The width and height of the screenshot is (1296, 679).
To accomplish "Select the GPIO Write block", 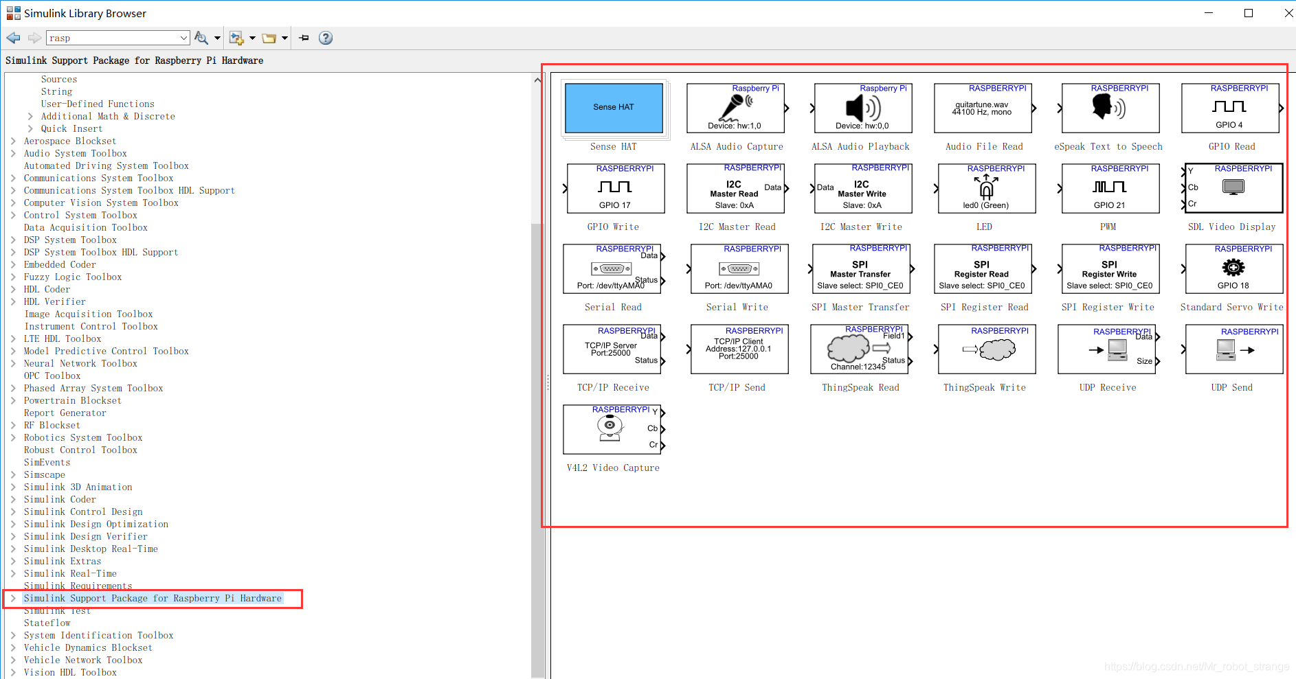I will pos(614,188).
